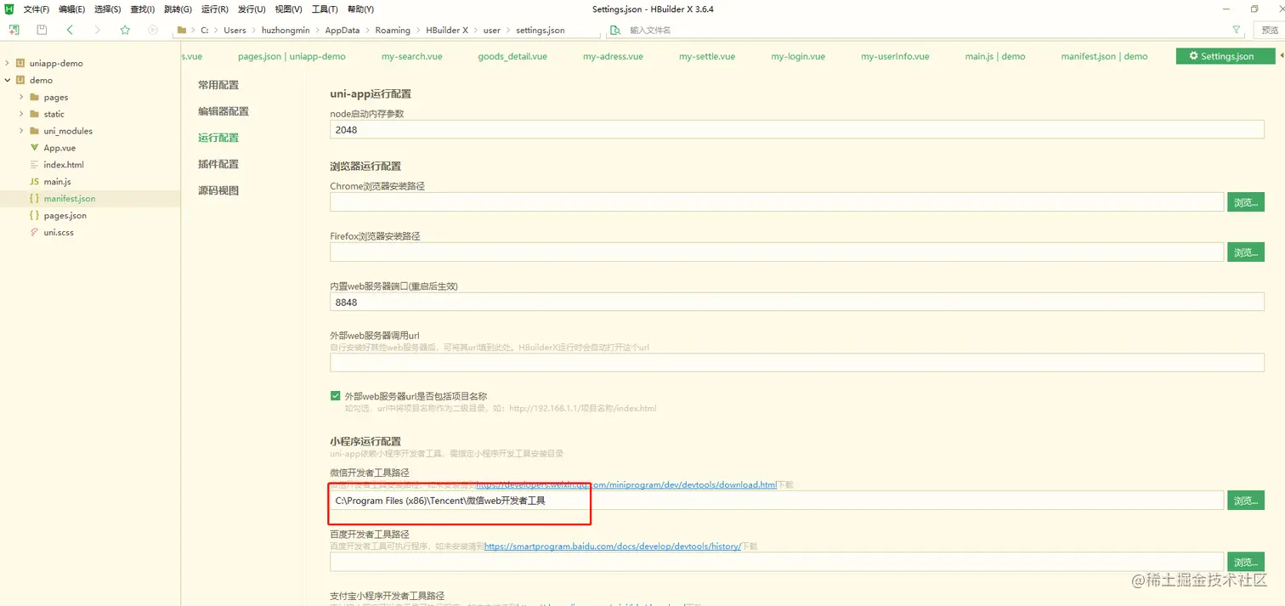Click the node memory parameter field 2048
This screenshot has height=606, width=1285.
[797, 130]
